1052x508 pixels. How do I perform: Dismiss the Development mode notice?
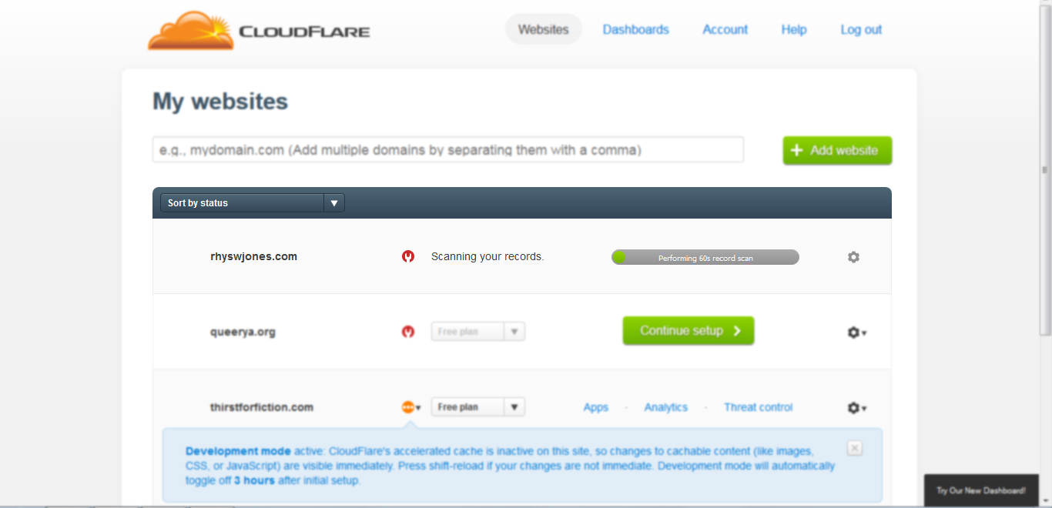pyautogui.click(x=855, y=448)
